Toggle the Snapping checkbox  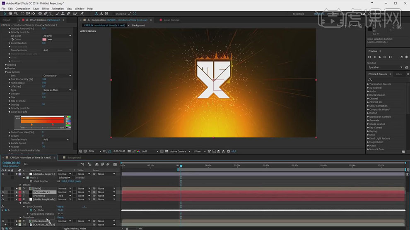pyautogui.click(x=113, y=14)
